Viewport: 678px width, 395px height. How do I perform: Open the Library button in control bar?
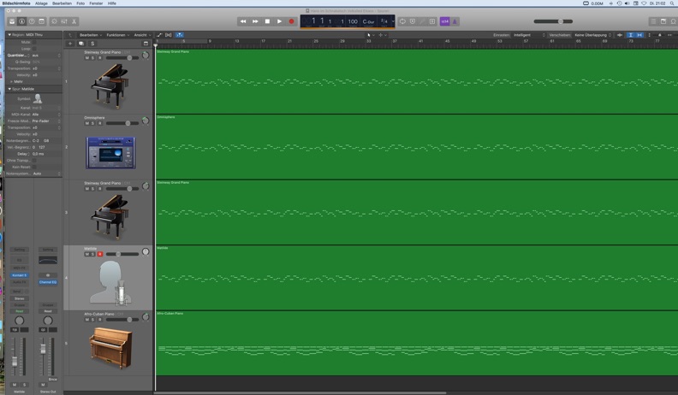12,21
